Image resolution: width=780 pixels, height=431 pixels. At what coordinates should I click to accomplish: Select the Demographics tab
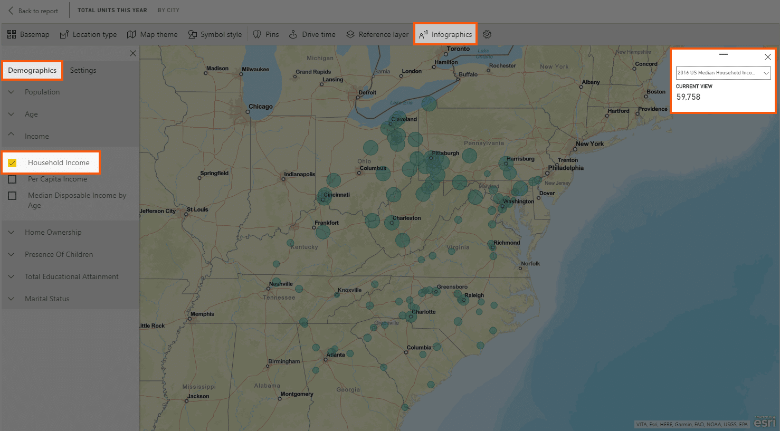[32, 70]
